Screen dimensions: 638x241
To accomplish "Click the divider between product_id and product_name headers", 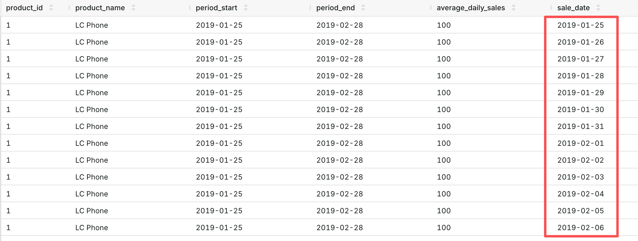I will pos(69,8).
